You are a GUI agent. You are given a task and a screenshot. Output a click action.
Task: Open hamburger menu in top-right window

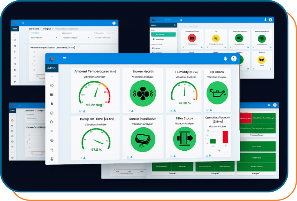(x=181, y=20)
